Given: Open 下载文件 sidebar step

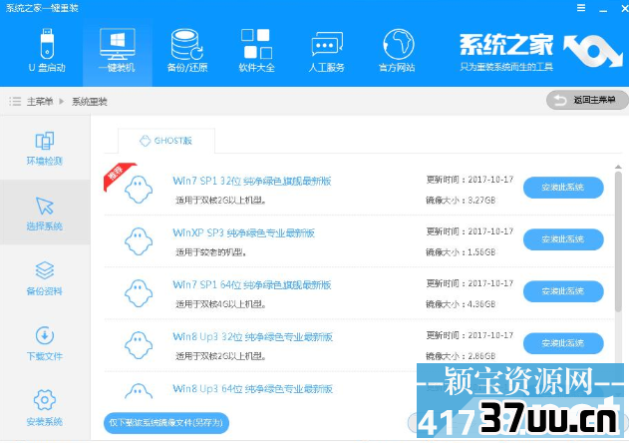Looking at the screenshot, I should (45, 343).
